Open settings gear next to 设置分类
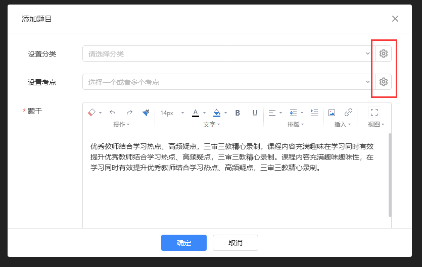422x267 pixels. point(384,54)
